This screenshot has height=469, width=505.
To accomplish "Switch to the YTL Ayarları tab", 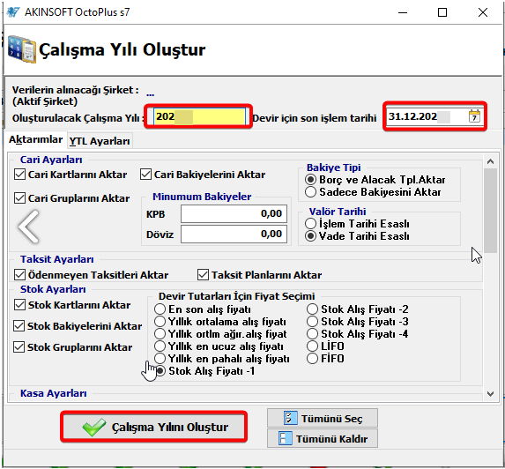I will 100,141.
